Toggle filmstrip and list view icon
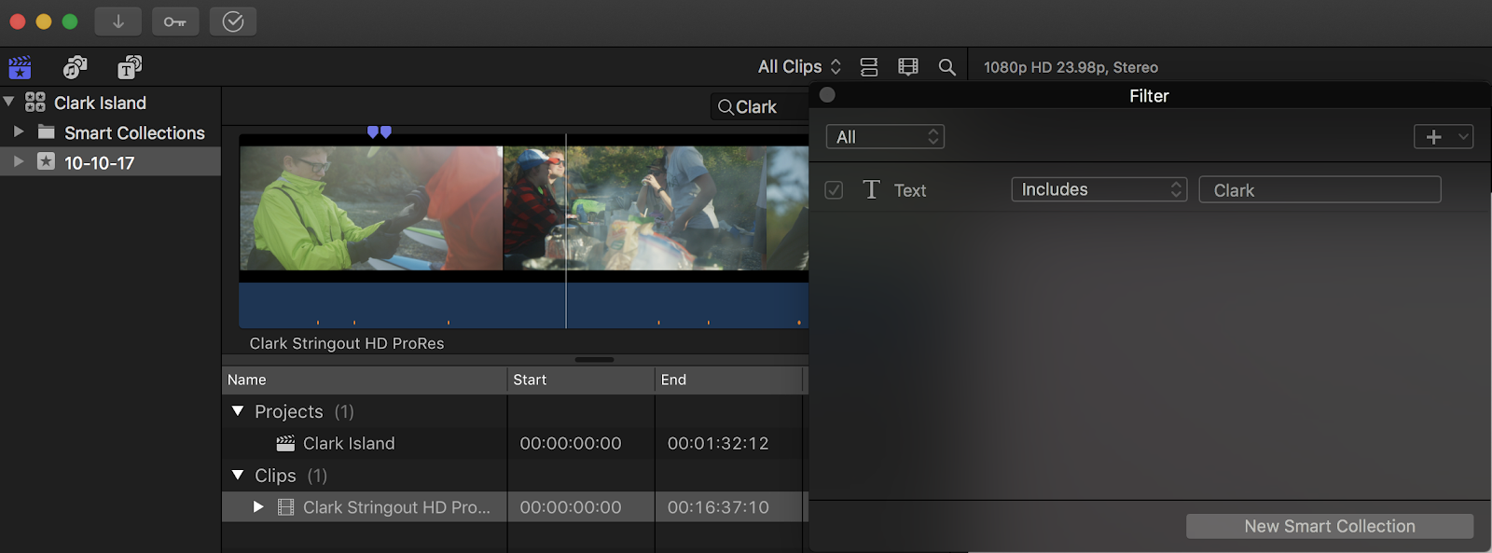This screenshot has width=1492, height=553. 869,67
